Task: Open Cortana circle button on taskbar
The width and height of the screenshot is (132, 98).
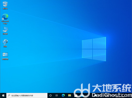Action: point(51,95)
